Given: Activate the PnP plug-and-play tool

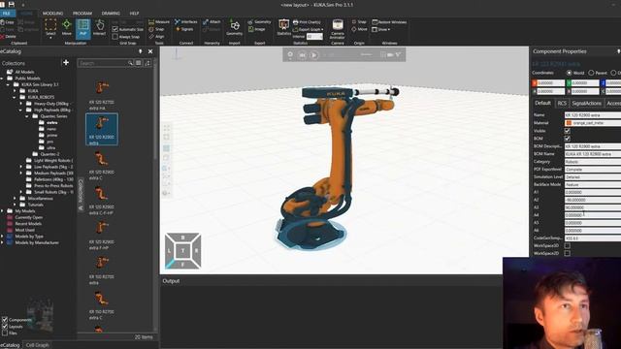Looking at the screenshot, I should [82, 28].
